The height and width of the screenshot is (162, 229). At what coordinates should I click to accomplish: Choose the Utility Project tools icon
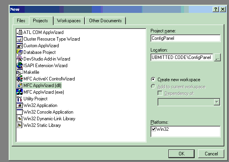tap(20, 99)
